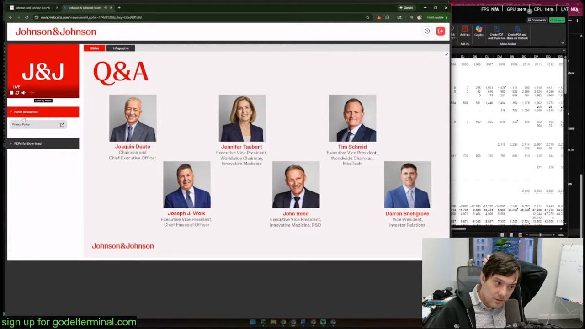Click Tim Schmid's photo on slide
This screenshot has height=329, width=585.
(x=352, y=118)
